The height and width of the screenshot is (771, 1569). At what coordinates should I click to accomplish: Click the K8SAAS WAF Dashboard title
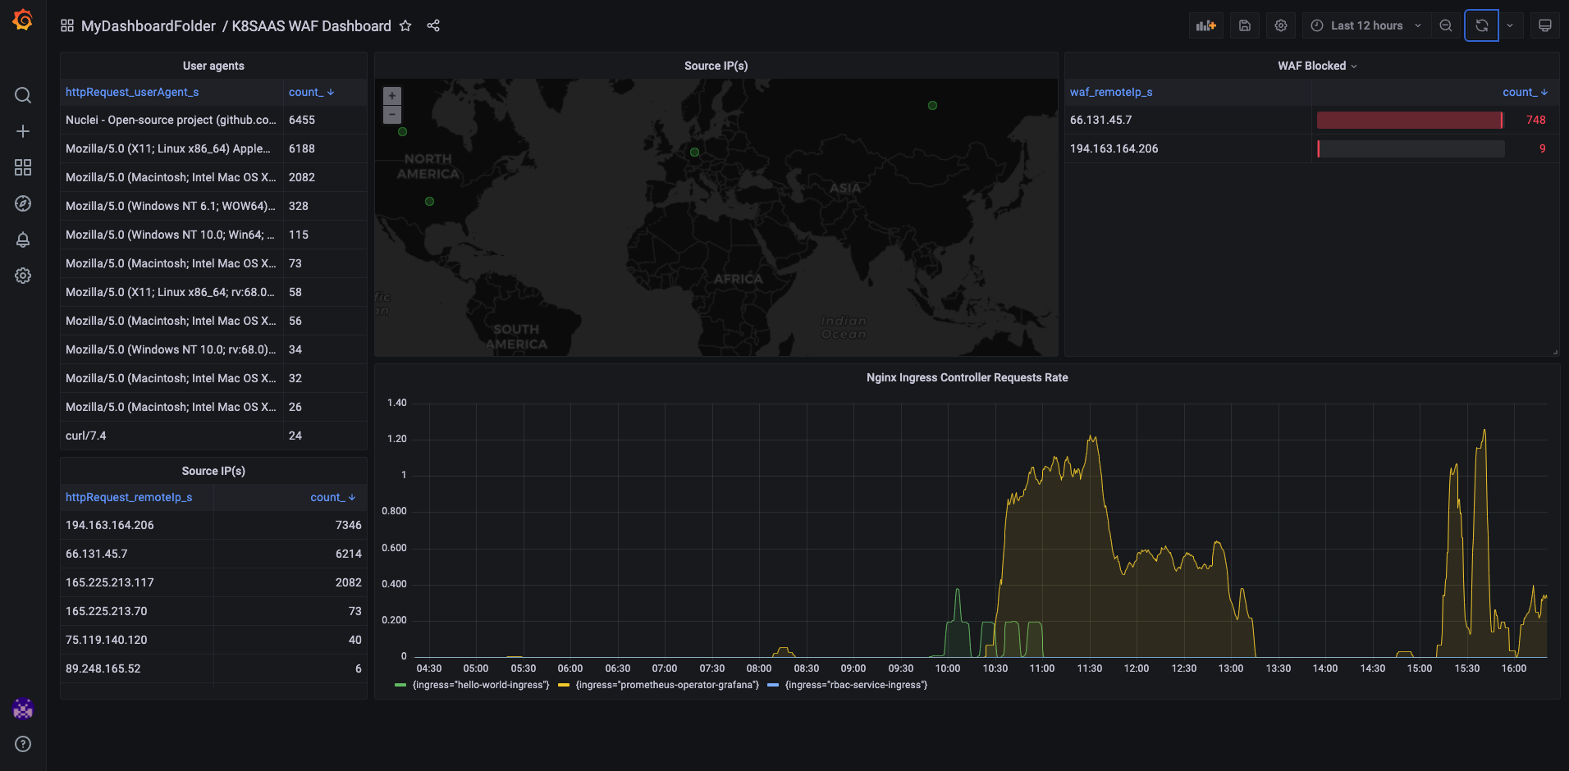311,26
